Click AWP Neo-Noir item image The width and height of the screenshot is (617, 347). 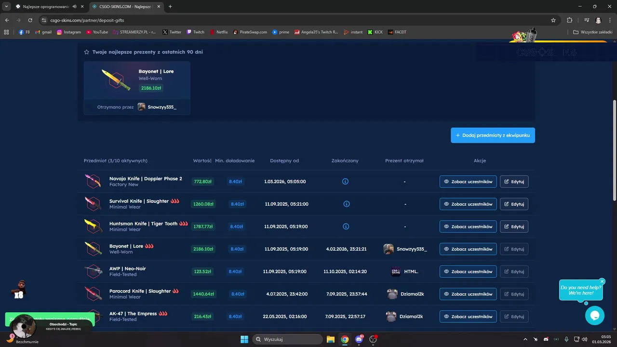pyautogui.click(x=93, y=271)
